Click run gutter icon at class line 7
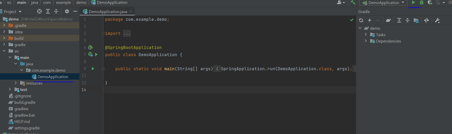The height and width of the screenshot is (134, 452). tap(96, 54)
